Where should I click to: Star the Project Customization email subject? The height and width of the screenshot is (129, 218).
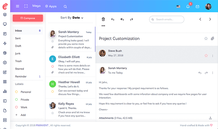206,38
